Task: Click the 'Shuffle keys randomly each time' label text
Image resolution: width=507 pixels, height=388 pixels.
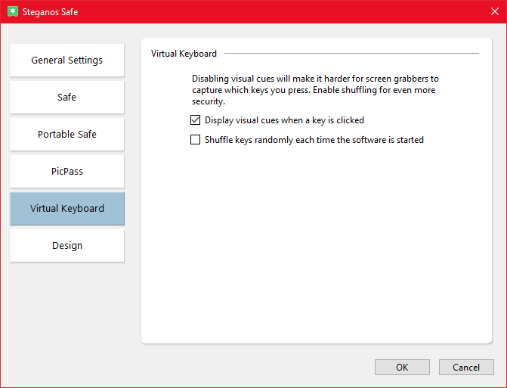Action: pyautogui.click(x=314, y=140)
